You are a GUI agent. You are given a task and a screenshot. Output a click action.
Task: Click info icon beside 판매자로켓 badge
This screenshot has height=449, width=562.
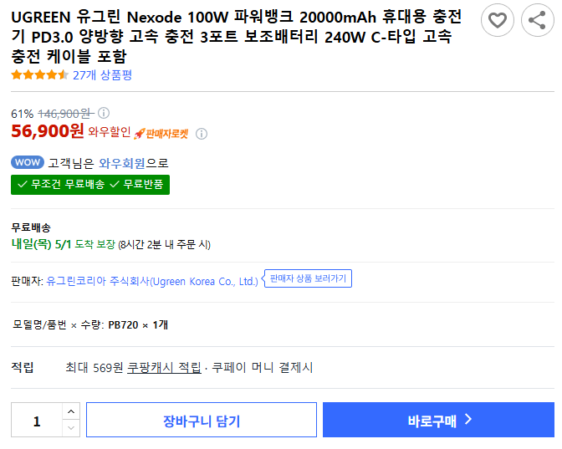coord(202,133)
